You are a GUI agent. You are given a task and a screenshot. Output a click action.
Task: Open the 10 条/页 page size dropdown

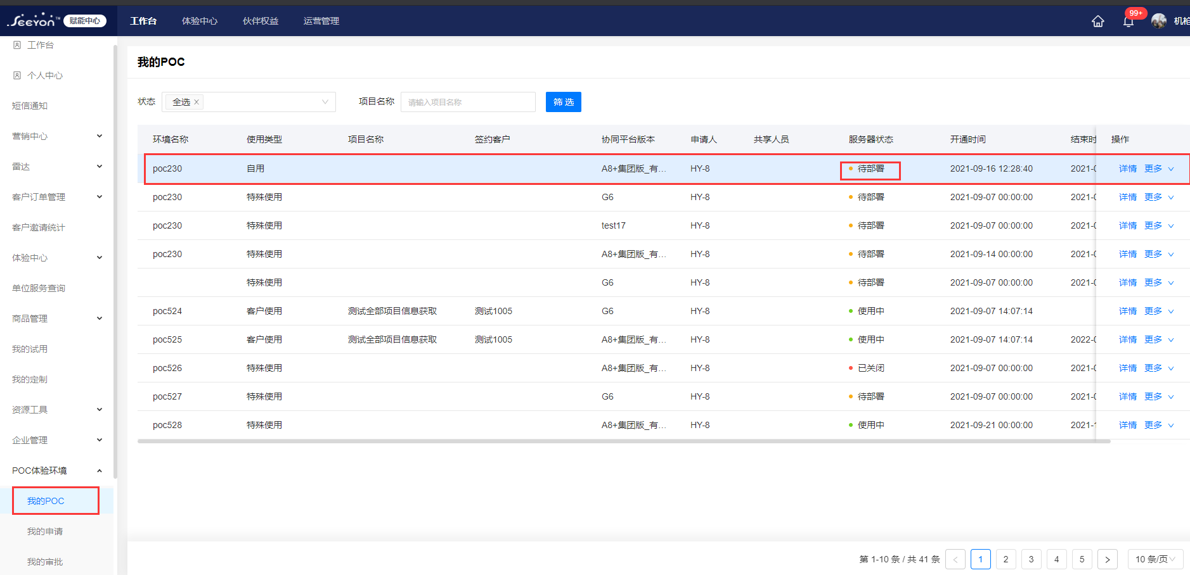[1155, 559]
